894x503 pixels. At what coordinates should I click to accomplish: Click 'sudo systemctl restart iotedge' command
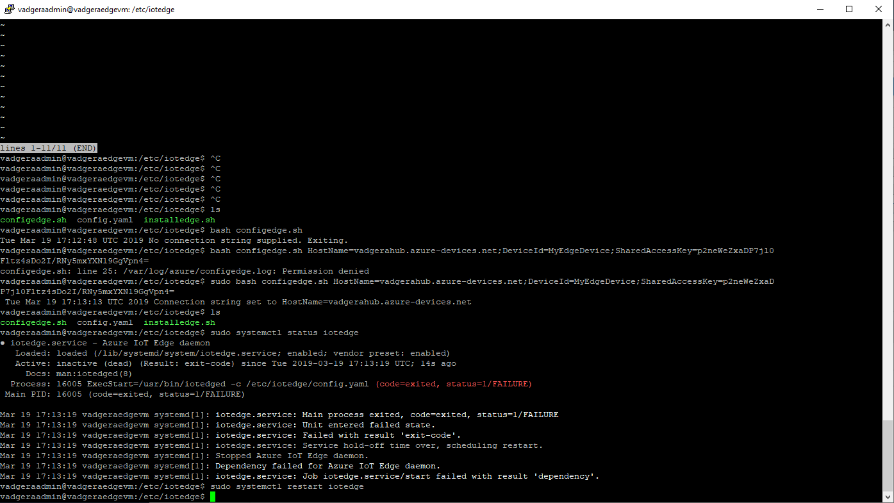[287, 486]
